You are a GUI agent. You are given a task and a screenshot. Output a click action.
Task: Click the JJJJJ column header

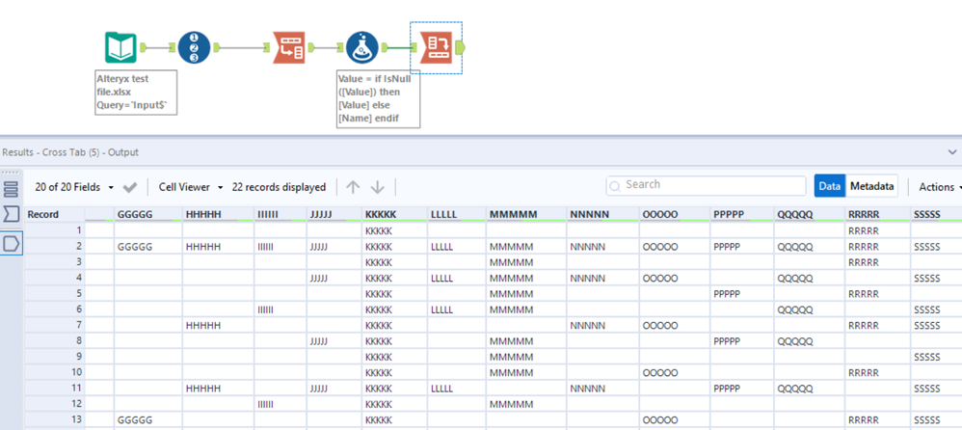(334, 214)
